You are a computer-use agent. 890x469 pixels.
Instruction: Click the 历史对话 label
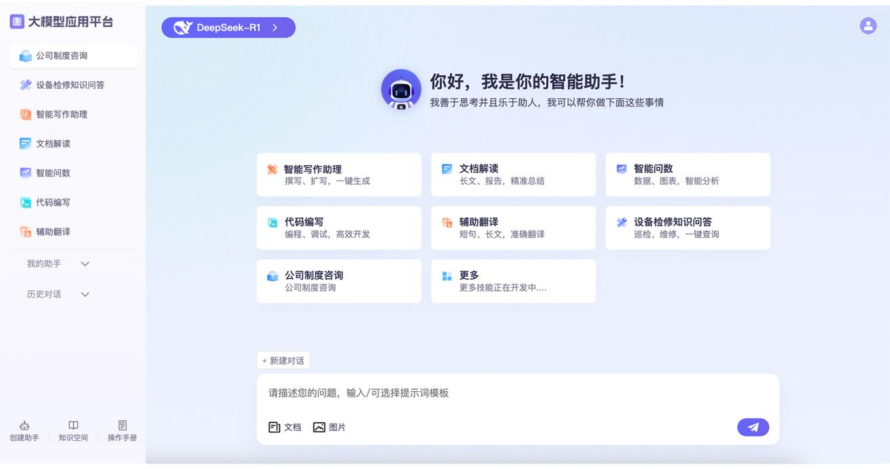click(x=44, y=294)
